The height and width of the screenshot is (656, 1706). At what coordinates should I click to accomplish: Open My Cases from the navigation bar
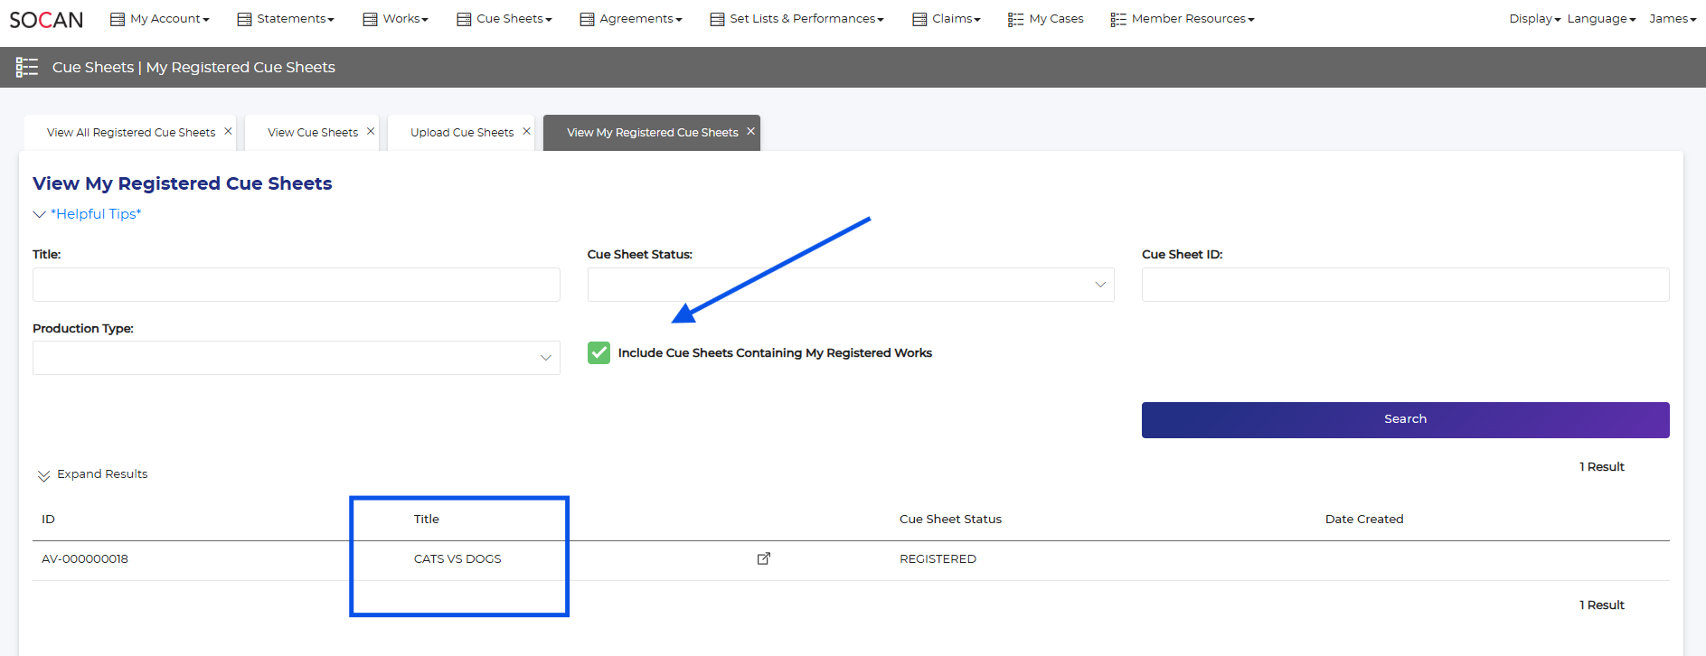[1046, 19]
